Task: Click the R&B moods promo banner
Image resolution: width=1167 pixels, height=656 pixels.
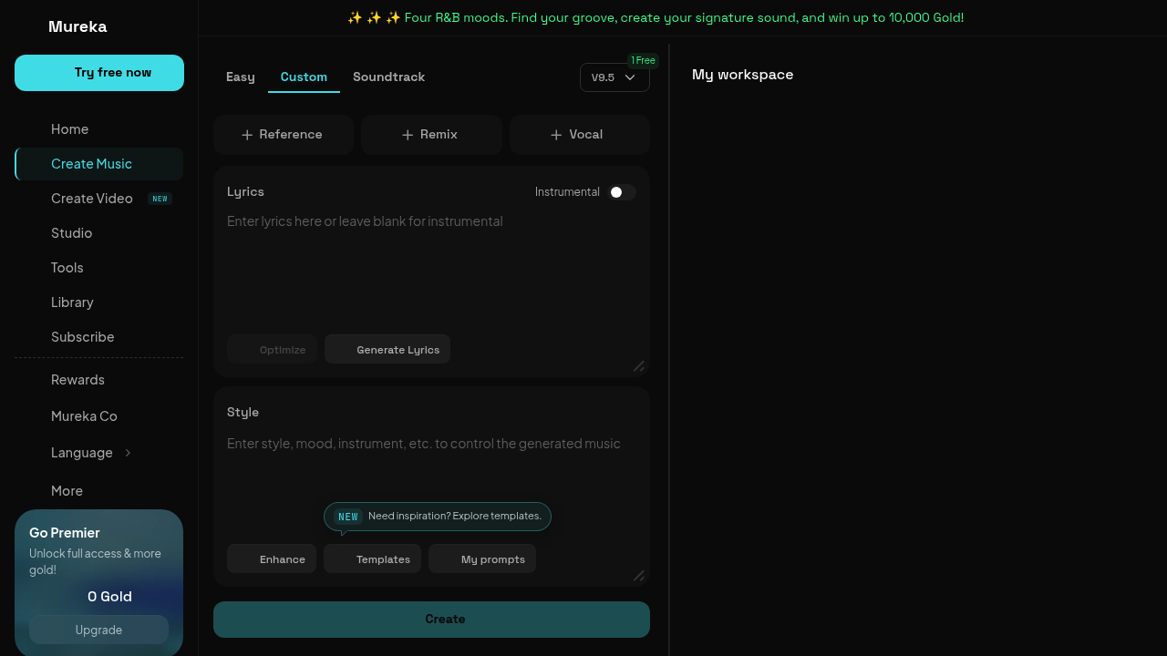Action: pyautogui.click(x=656, y=17)
